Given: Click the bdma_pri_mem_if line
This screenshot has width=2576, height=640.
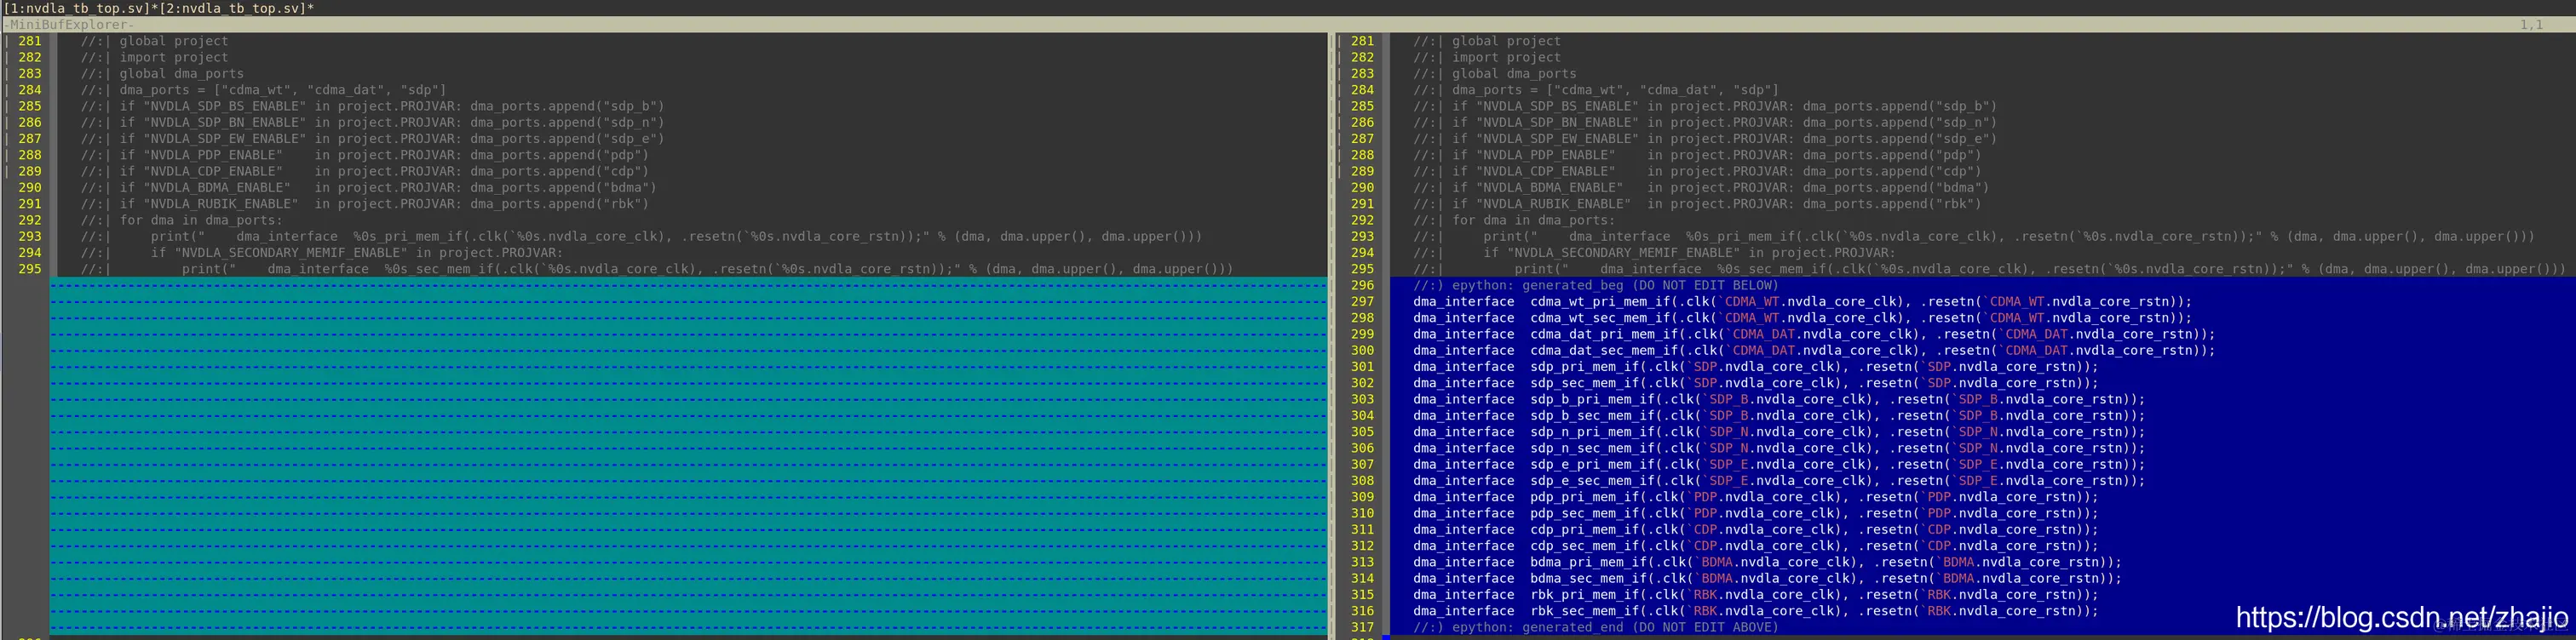Looking at the screenshot, I should point(1767,562).
